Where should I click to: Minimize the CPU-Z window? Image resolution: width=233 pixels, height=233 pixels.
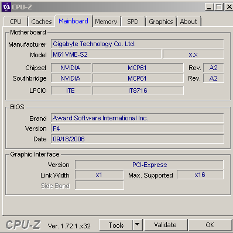210,7
